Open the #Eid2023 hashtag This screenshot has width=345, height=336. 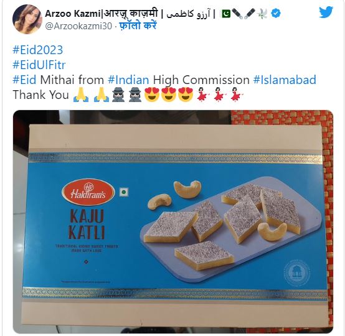[x=38, y=50]
